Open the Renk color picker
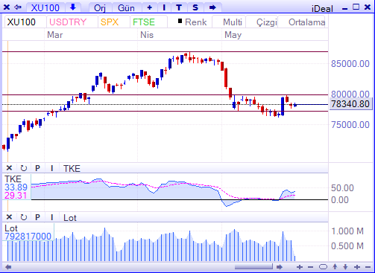 192,22
